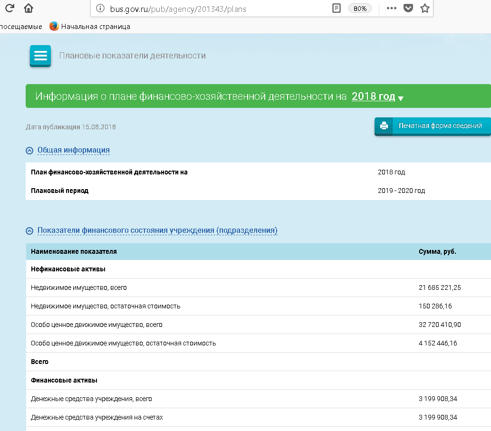Click the 2018 год value in general info

click(x=392, y=172)
